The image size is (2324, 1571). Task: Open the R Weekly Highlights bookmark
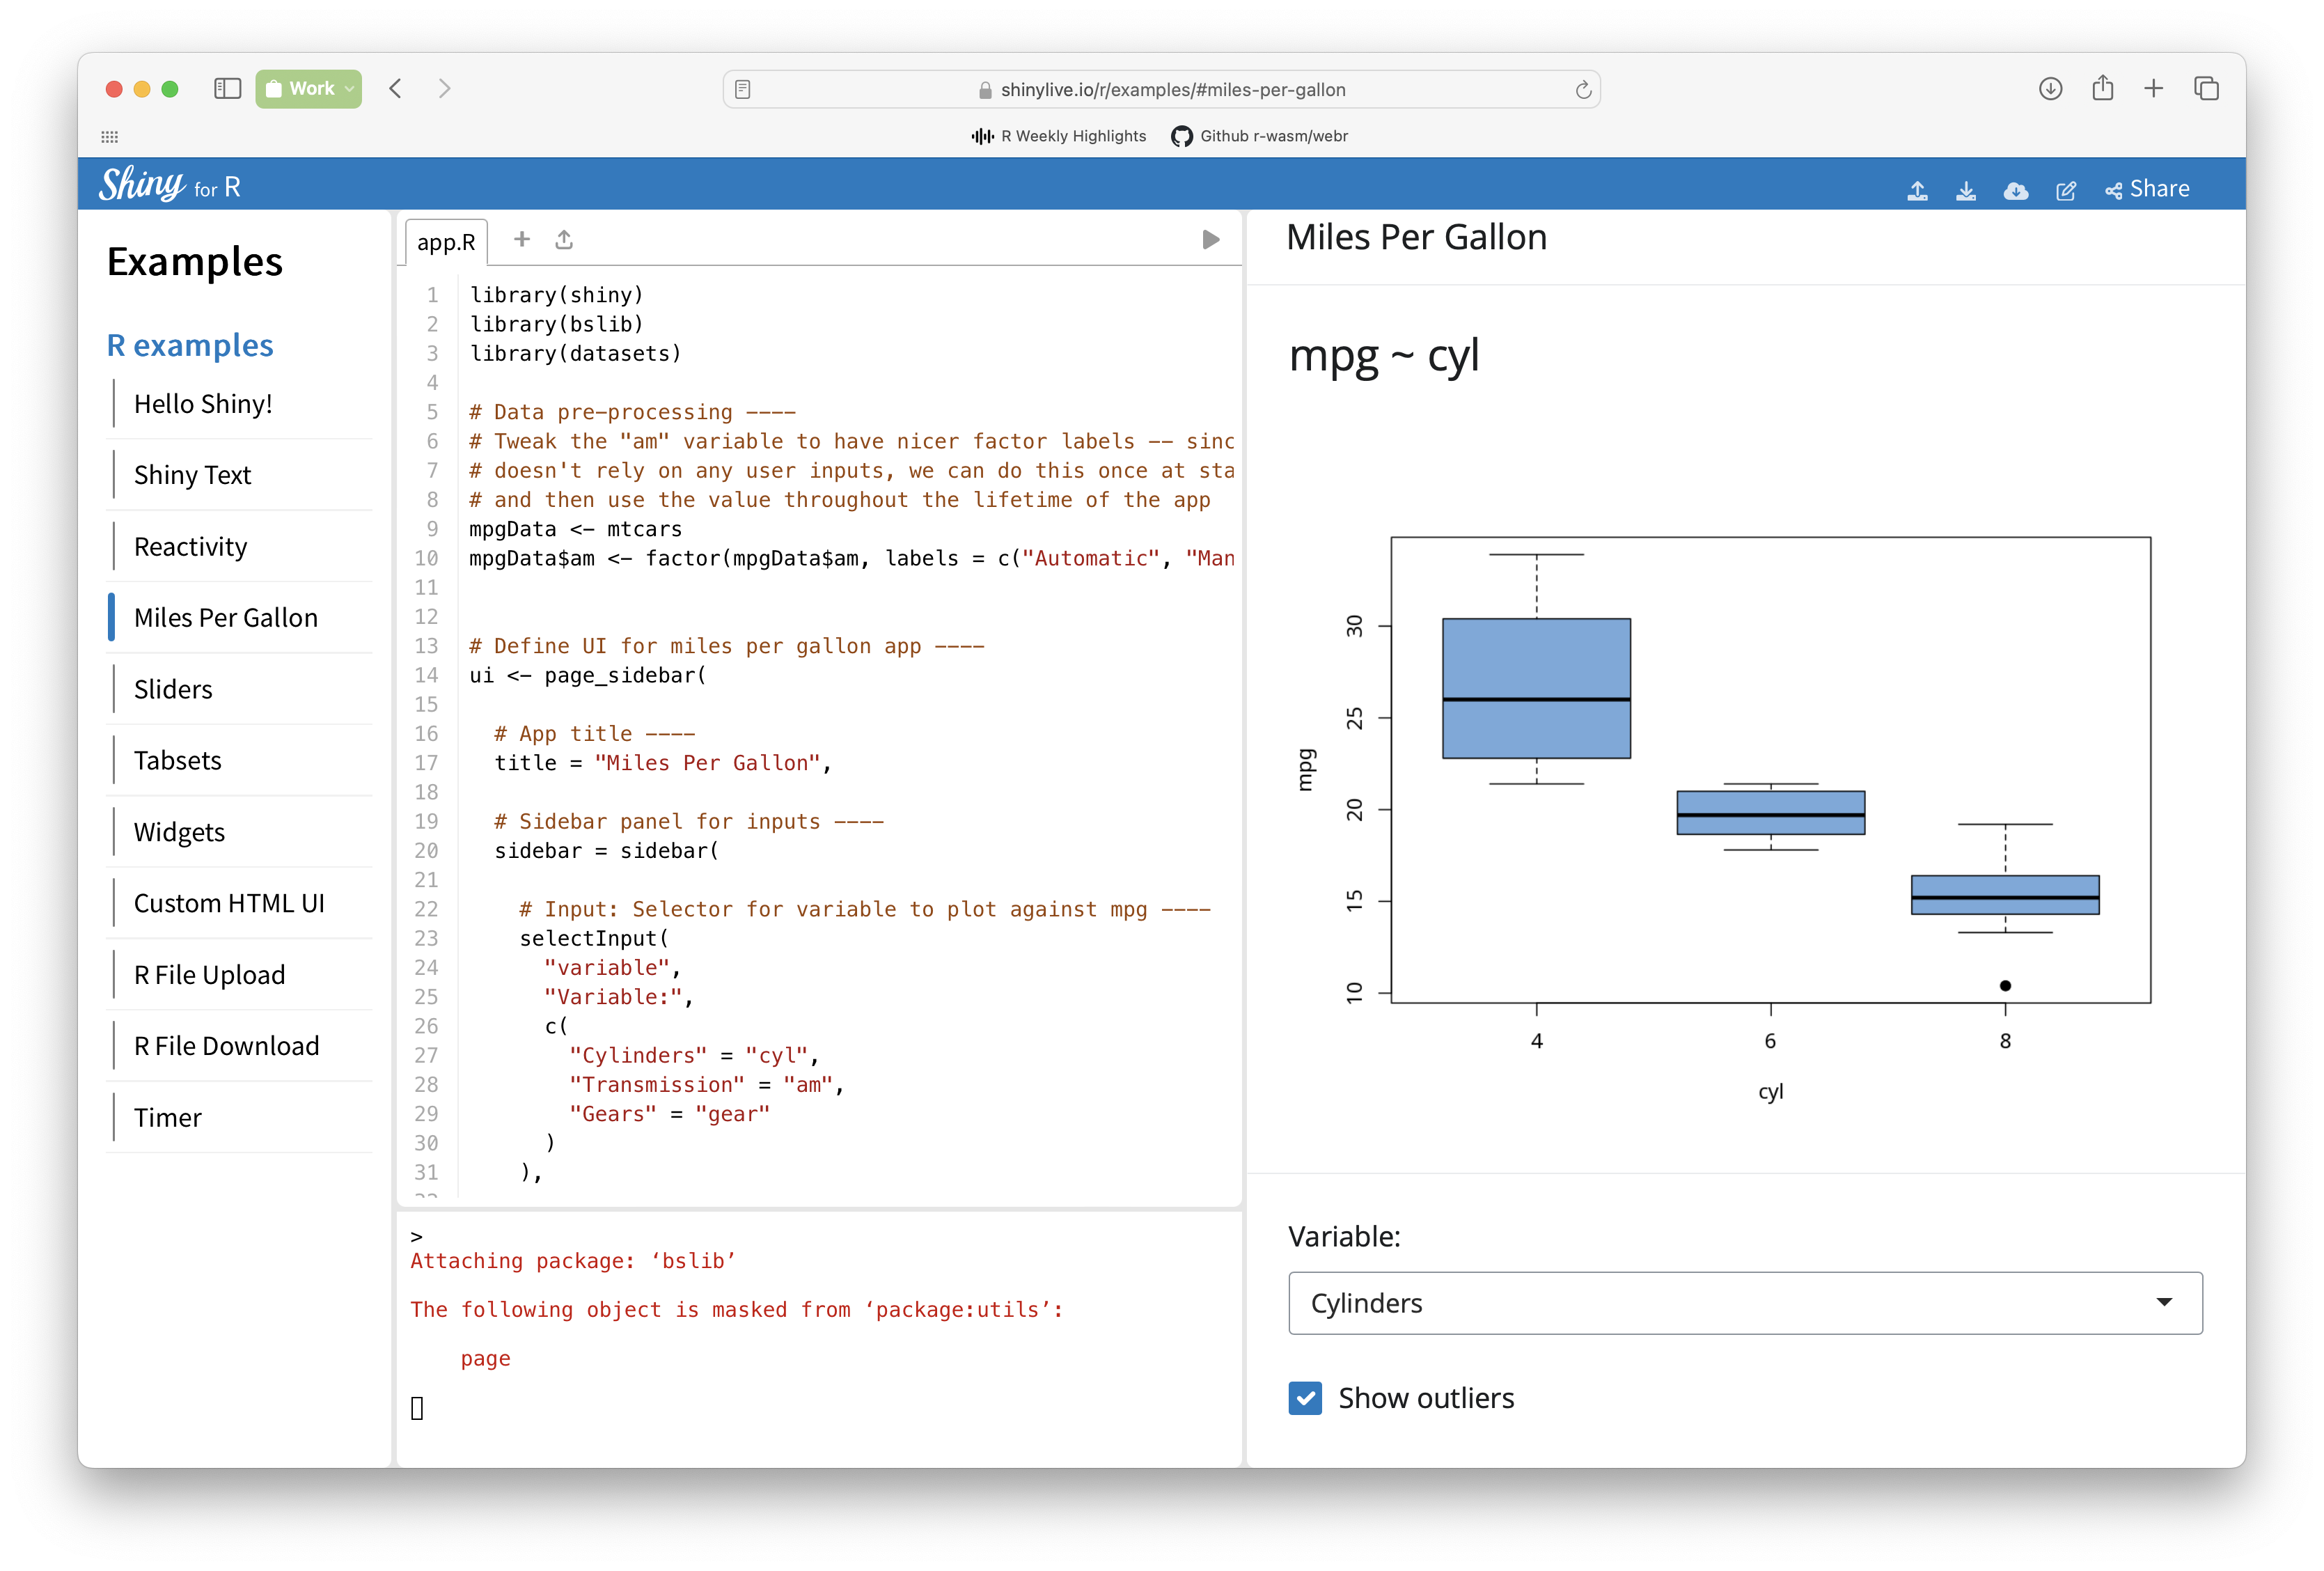[1059, 136]
